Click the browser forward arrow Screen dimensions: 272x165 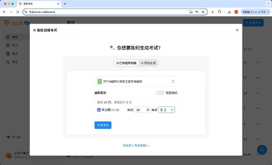click(x=11, y=12)
